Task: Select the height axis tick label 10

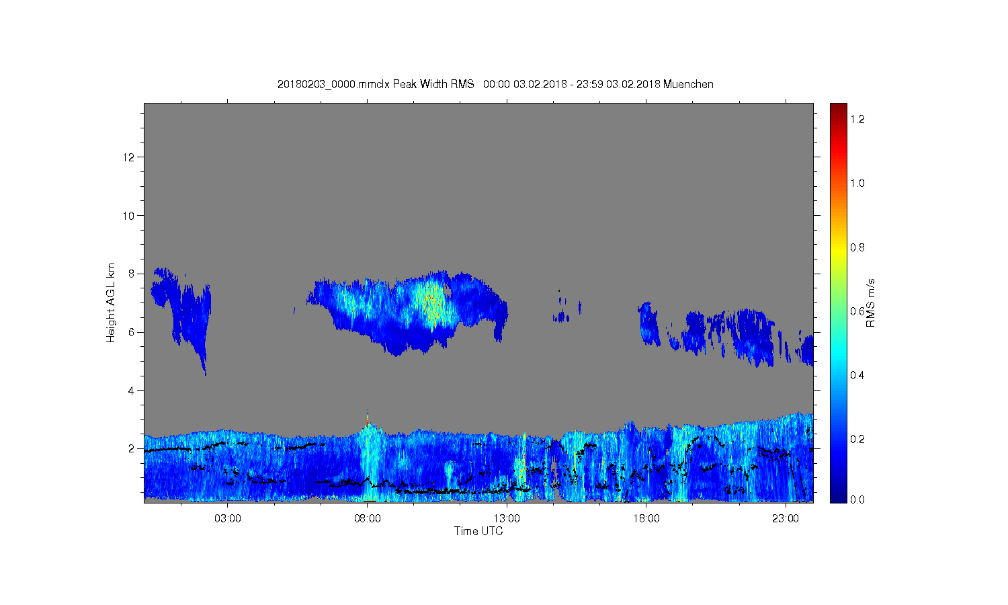Action: (129, 216)
